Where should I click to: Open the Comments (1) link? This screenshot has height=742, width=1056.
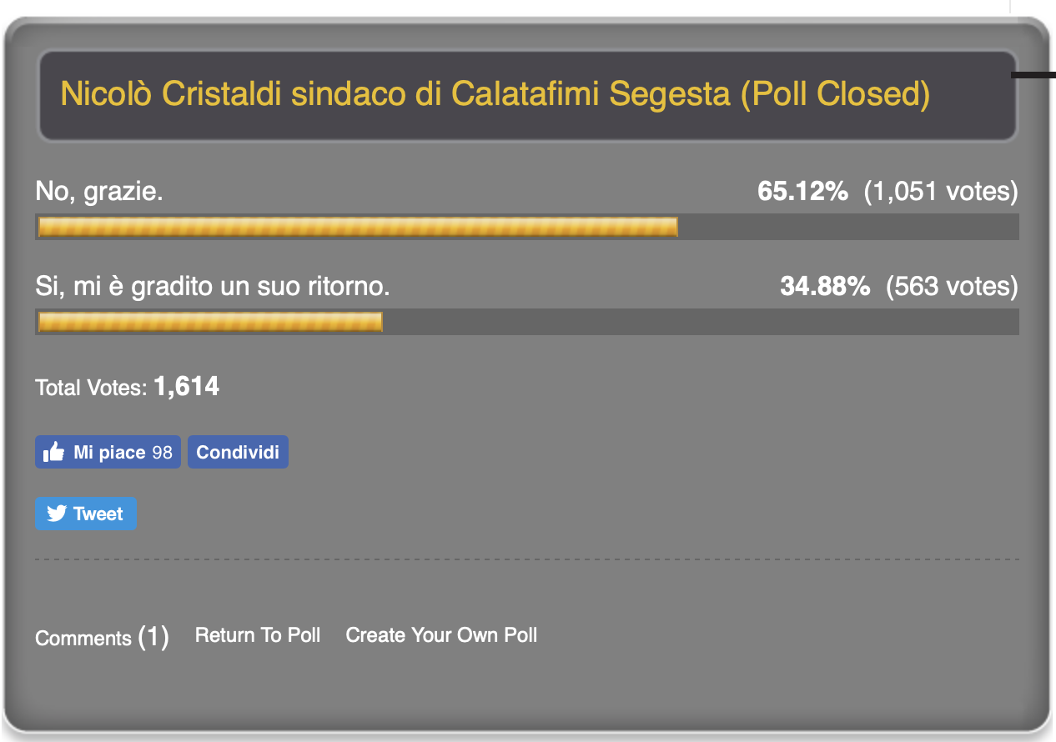[x=102, y=638]
